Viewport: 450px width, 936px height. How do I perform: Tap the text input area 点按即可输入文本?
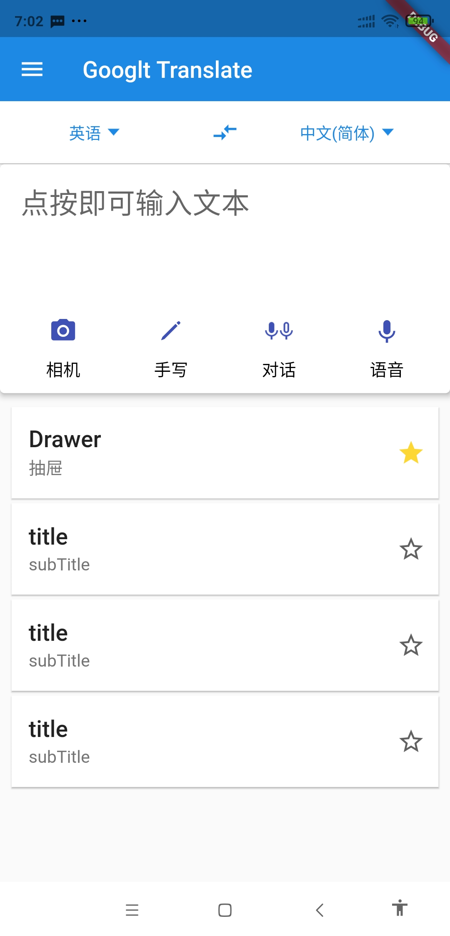point(167,202)
